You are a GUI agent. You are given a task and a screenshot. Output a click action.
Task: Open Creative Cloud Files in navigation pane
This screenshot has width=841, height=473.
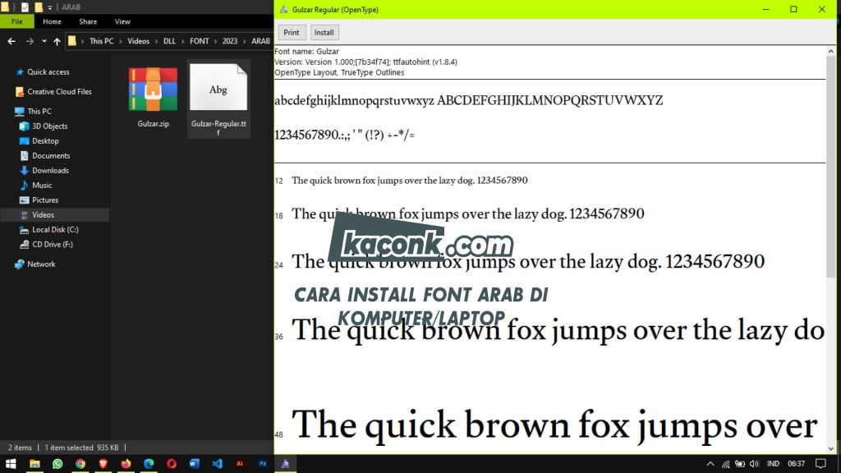click(55, 92)
